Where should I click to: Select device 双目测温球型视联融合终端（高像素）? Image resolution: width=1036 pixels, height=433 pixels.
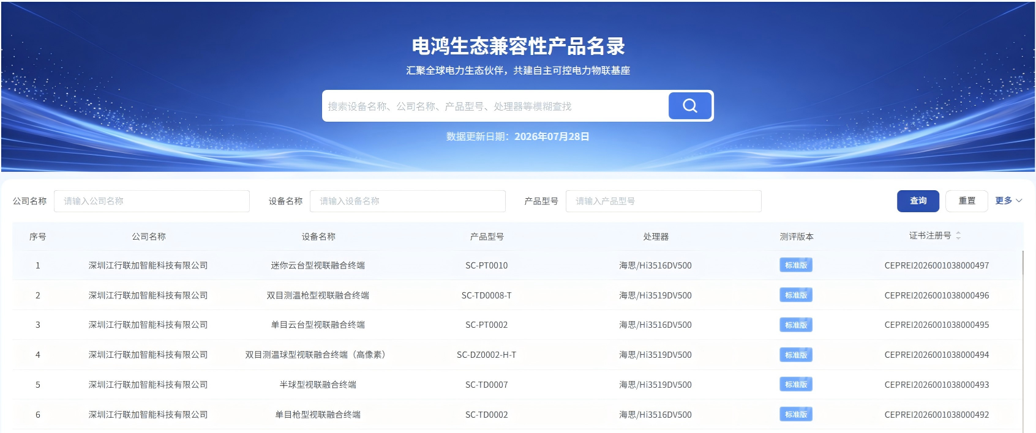point(317,355)
